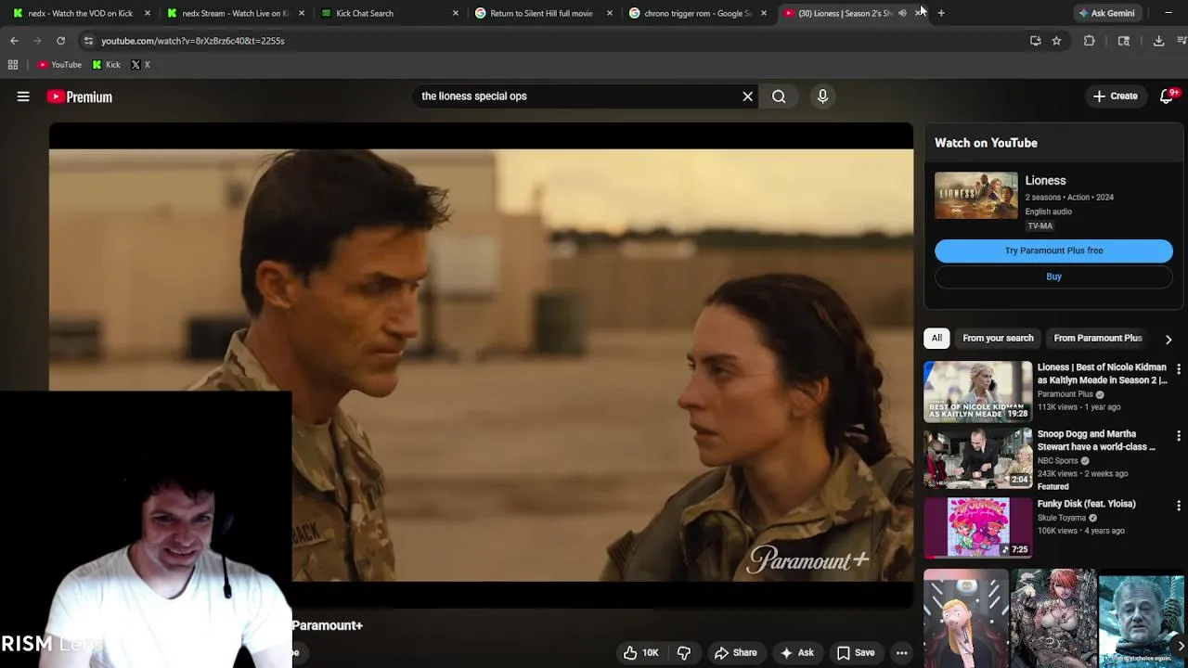This screenshot has width=1188, height=668.
Task: Select the From Paramount Plus chip
Action: [x=1097, y=339]
